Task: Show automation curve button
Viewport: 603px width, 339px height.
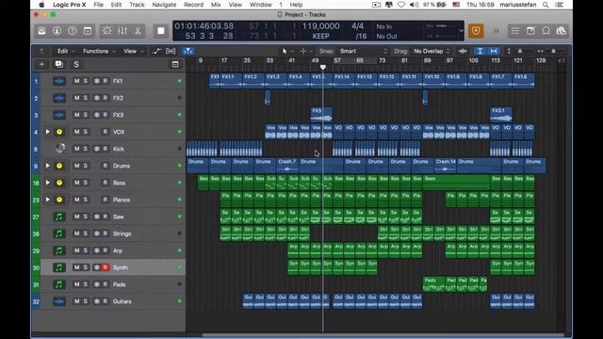Action: point(156,51)
